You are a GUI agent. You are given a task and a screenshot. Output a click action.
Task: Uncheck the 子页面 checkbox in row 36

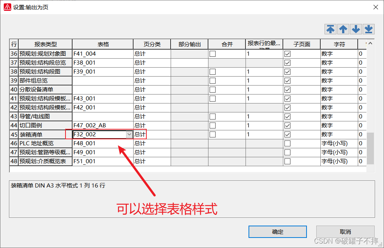[287, 54]
